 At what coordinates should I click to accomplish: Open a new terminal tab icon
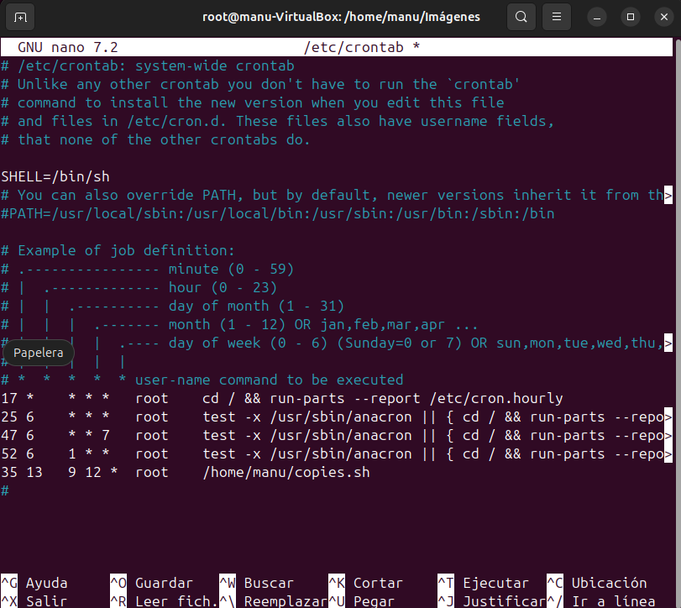coord(21,17)
